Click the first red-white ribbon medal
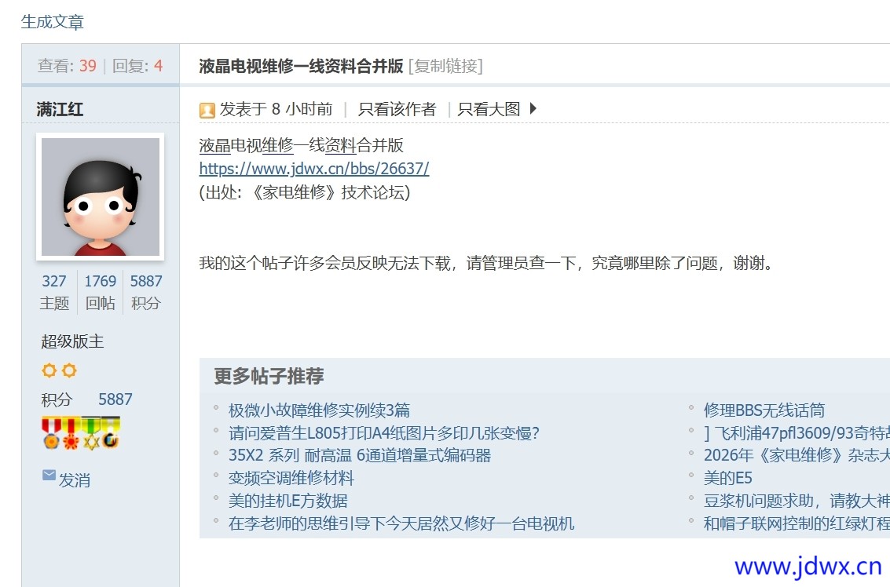Screen dimensions: 890x587 coord(51,433)
